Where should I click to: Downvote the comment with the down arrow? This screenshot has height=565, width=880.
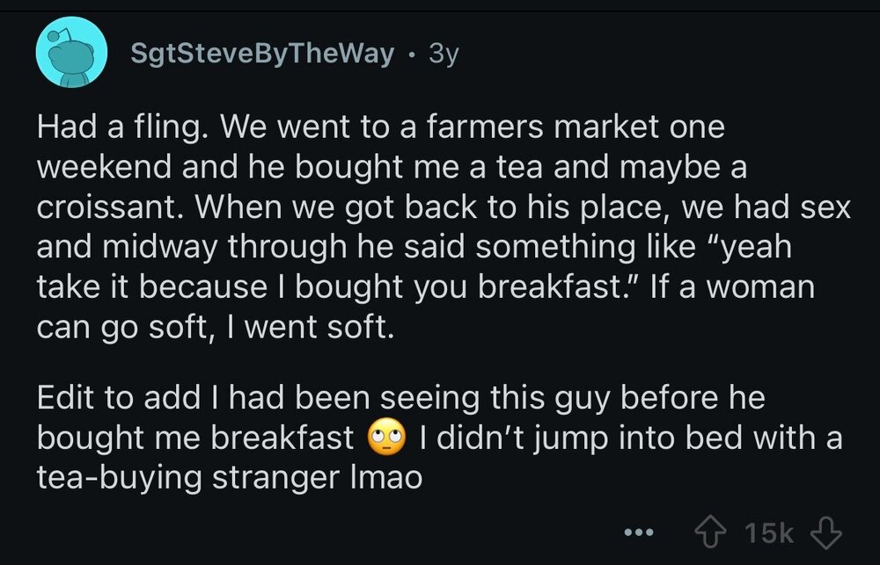point(825,532)
